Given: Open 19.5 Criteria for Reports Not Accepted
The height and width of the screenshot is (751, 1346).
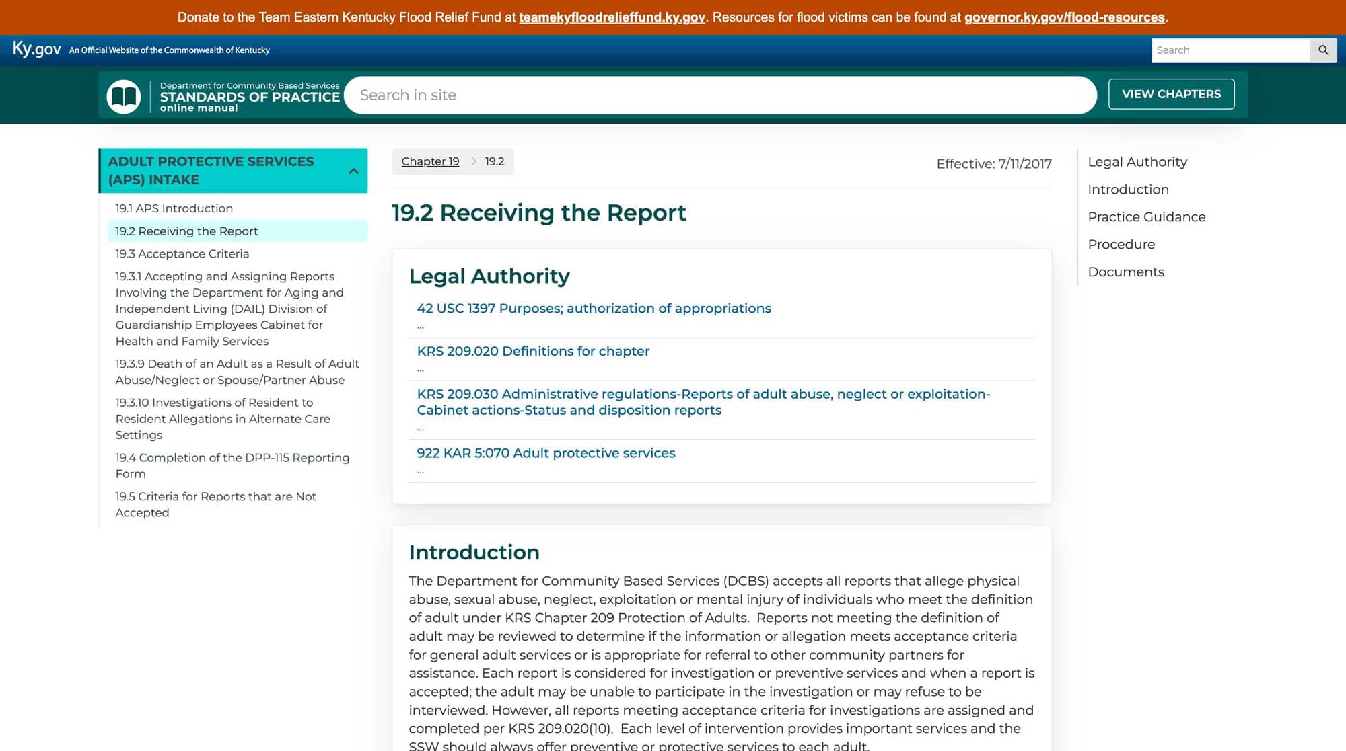Looking at the screenshot, I should coord(215,504).
